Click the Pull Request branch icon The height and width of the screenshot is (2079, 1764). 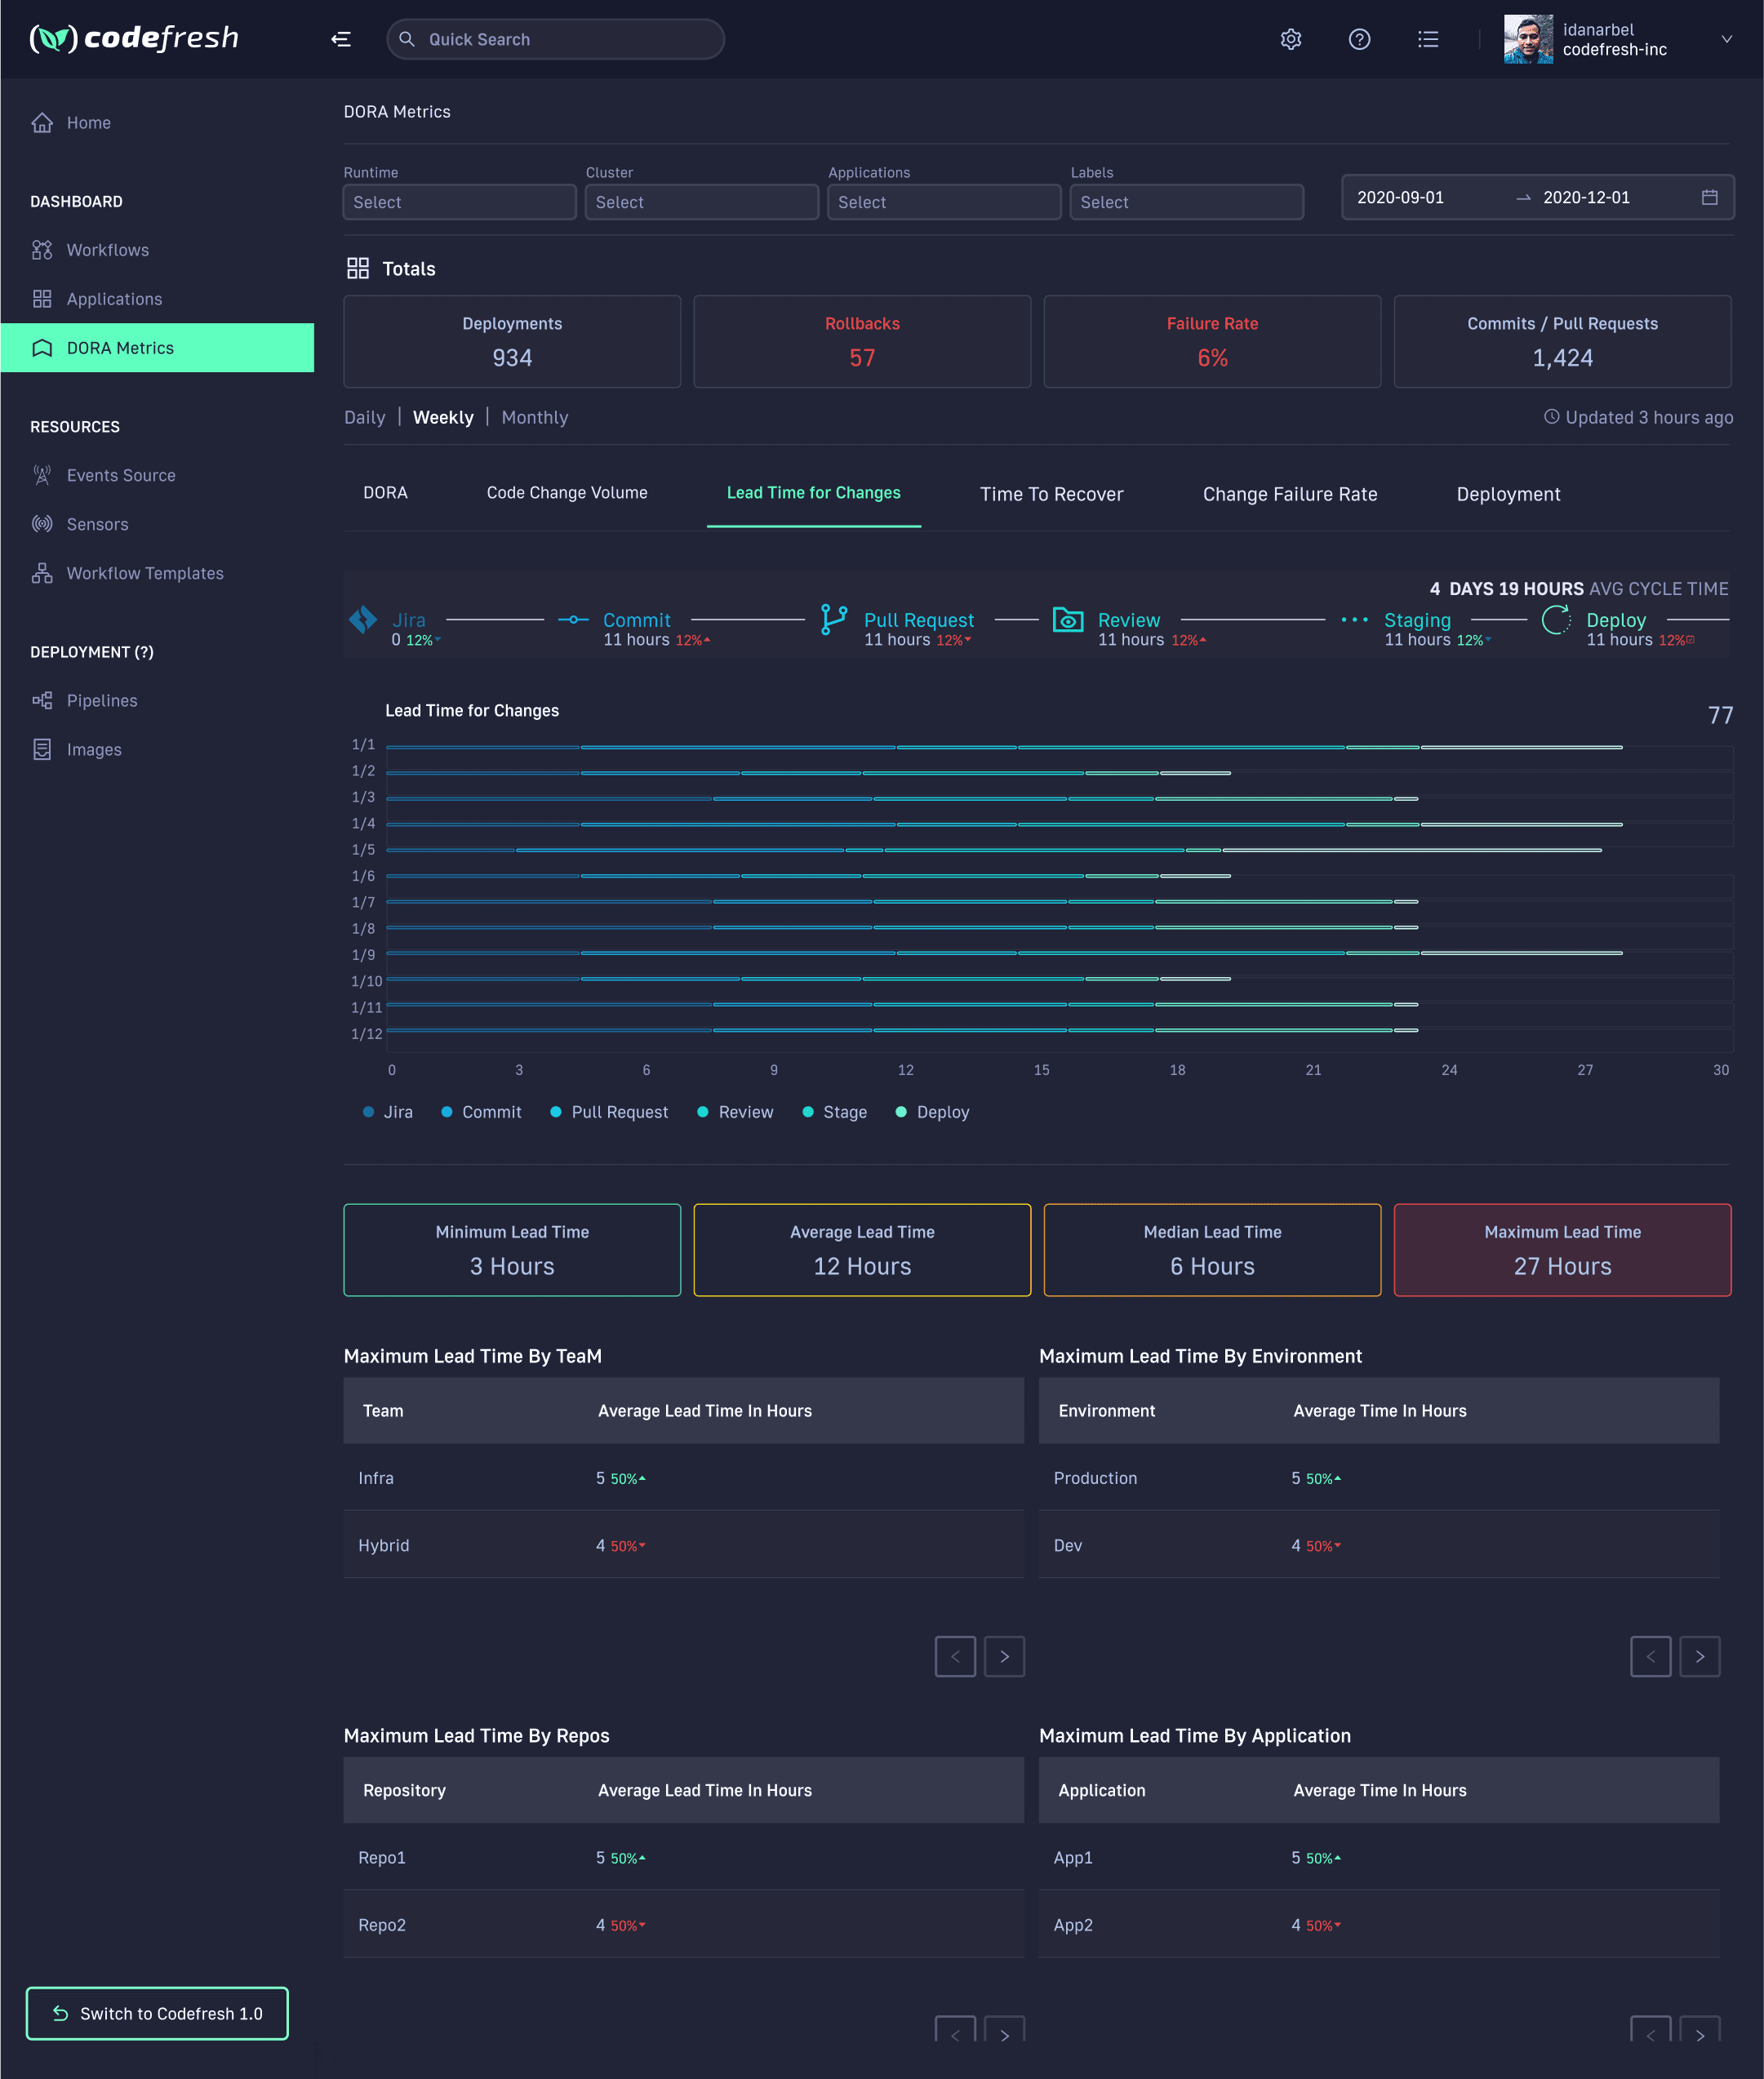(x=834, y=620)
